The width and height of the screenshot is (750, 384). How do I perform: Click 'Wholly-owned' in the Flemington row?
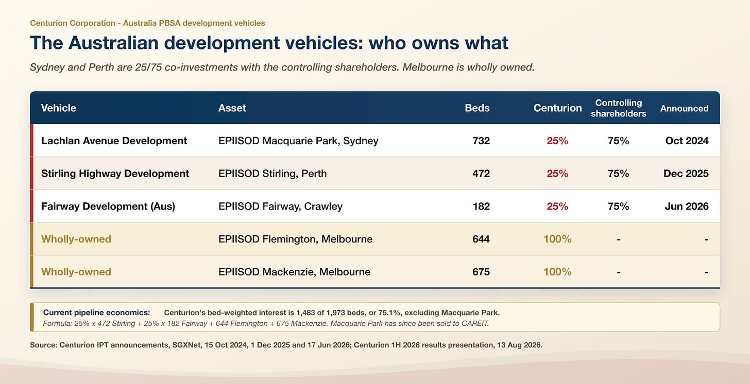click(76, 239)
